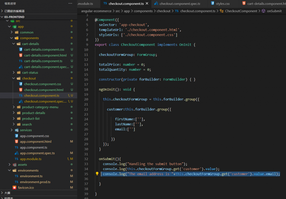Click the favicon.ico star icon
The image size is (286, 199).
(15, 188)
